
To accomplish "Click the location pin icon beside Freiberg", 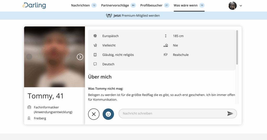I will (x=29, y=118).
